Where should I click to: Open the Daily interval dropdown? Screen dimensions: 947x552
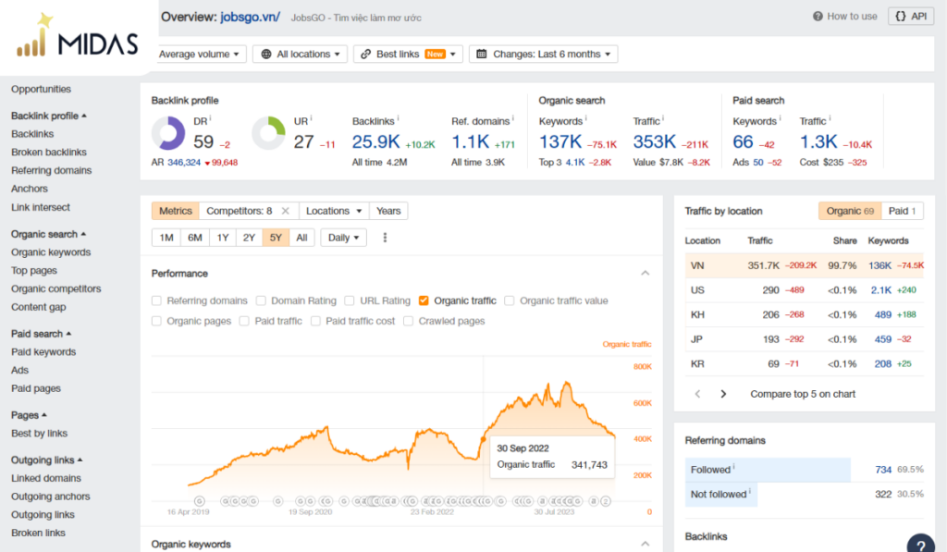[x=343, y=238]
